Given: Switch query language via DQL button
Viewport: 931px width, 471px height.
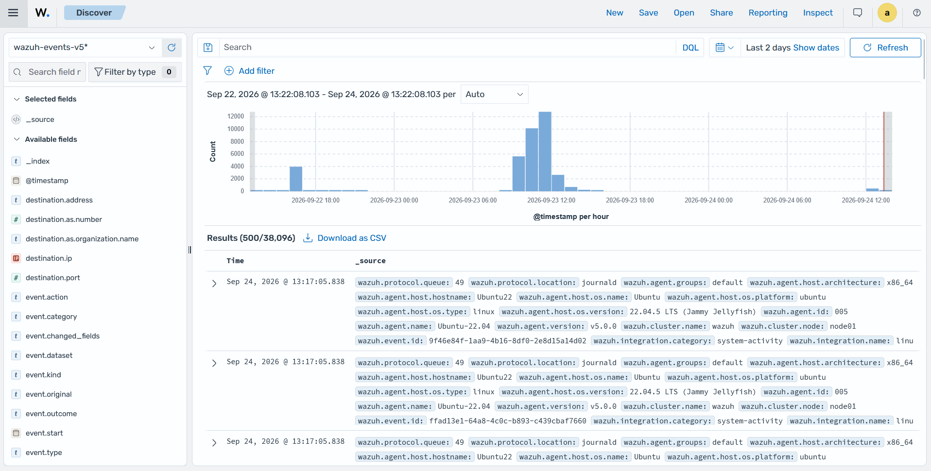Looking at the screenshot, I should pos(690,48).
